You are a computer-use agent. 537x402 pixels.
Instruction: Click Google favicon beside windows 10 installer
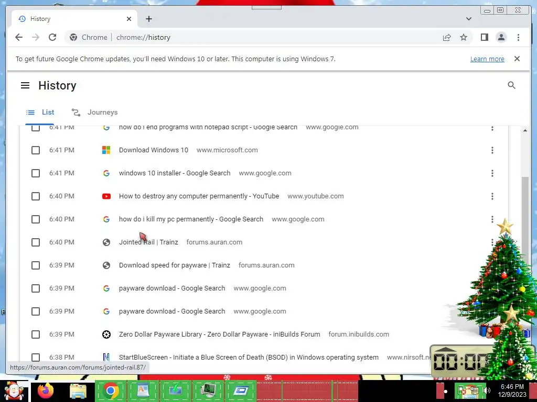(106, 173)
